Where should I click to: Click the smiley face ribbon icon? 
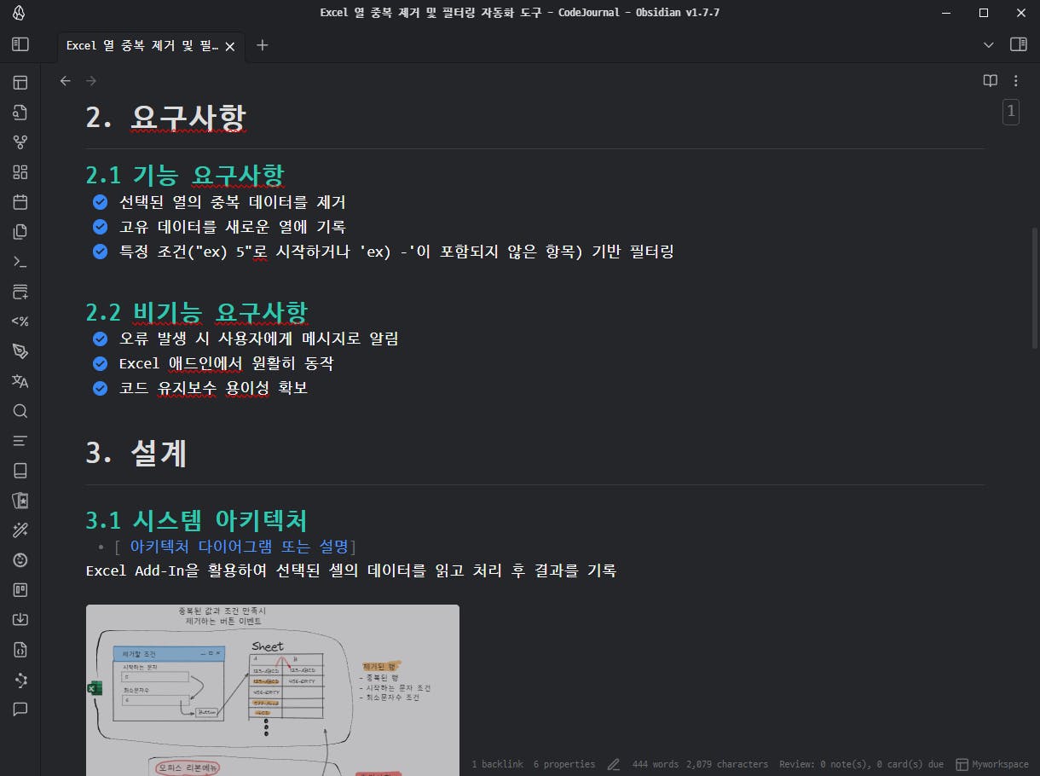coord(20,560)
